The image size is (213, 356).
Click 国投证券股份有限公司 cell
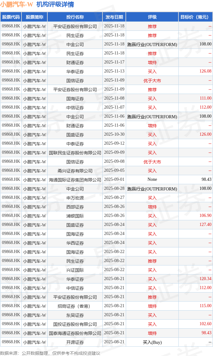pos(75,324)
